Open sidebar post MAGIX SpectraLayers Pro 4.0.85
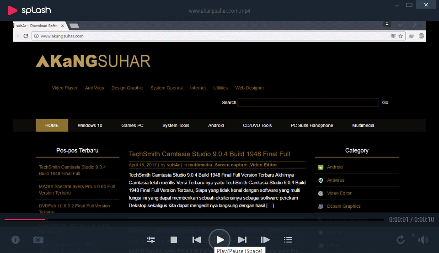 [x=77, y=190]
